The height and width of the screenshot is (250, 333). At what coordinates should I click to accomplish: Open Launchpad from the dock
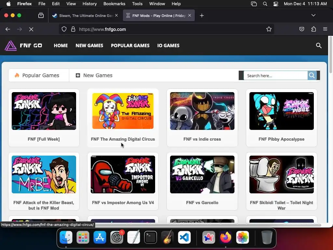[83, 237]
